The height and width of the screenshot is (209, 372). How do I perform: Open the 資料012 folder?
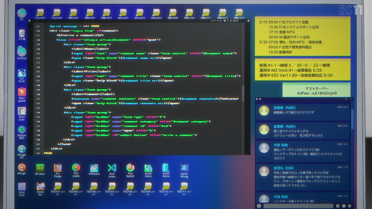coord(222,14)
